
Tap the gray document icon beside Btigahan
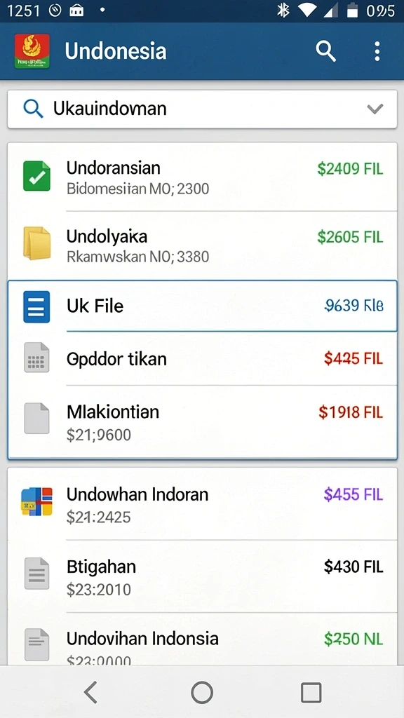tap(36, 574)
